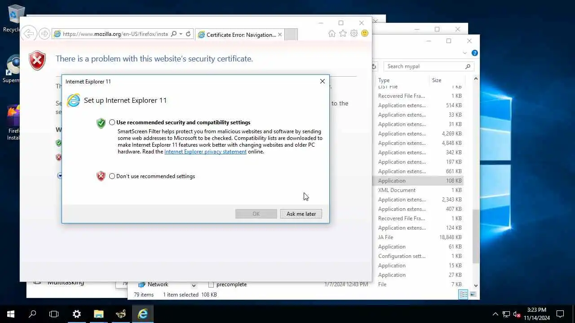575x323 pixels.
Task: Click the smiley feedback icon in IE
Action: (x=365, y=34)
